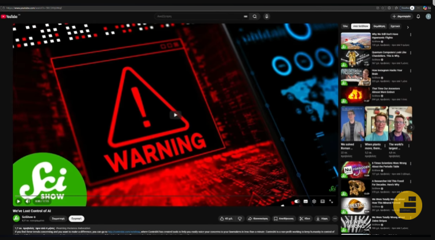The width and height of the screenshot is (435, 240).
Task: Click the white subscribe button next to SciShow
Action: point(77,219)
